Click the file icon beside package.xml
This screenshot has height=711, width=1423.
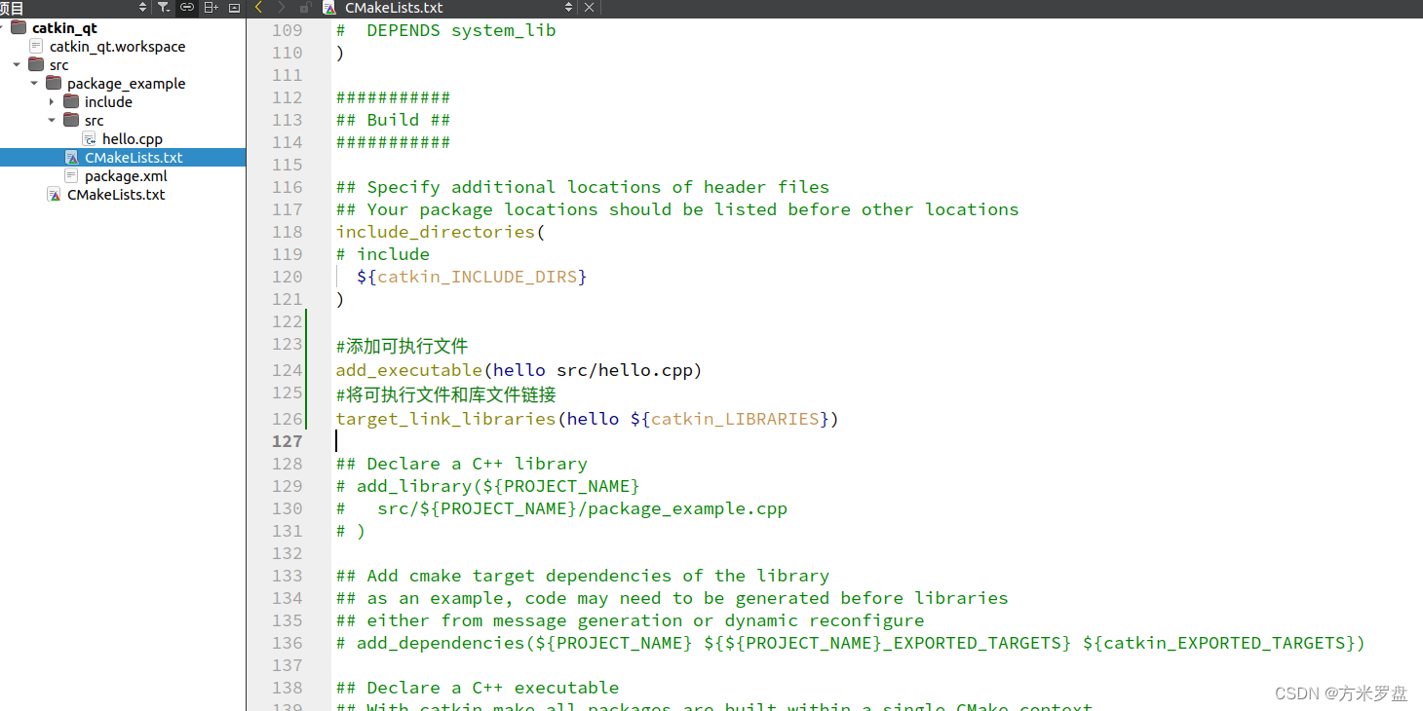[70, 175]
